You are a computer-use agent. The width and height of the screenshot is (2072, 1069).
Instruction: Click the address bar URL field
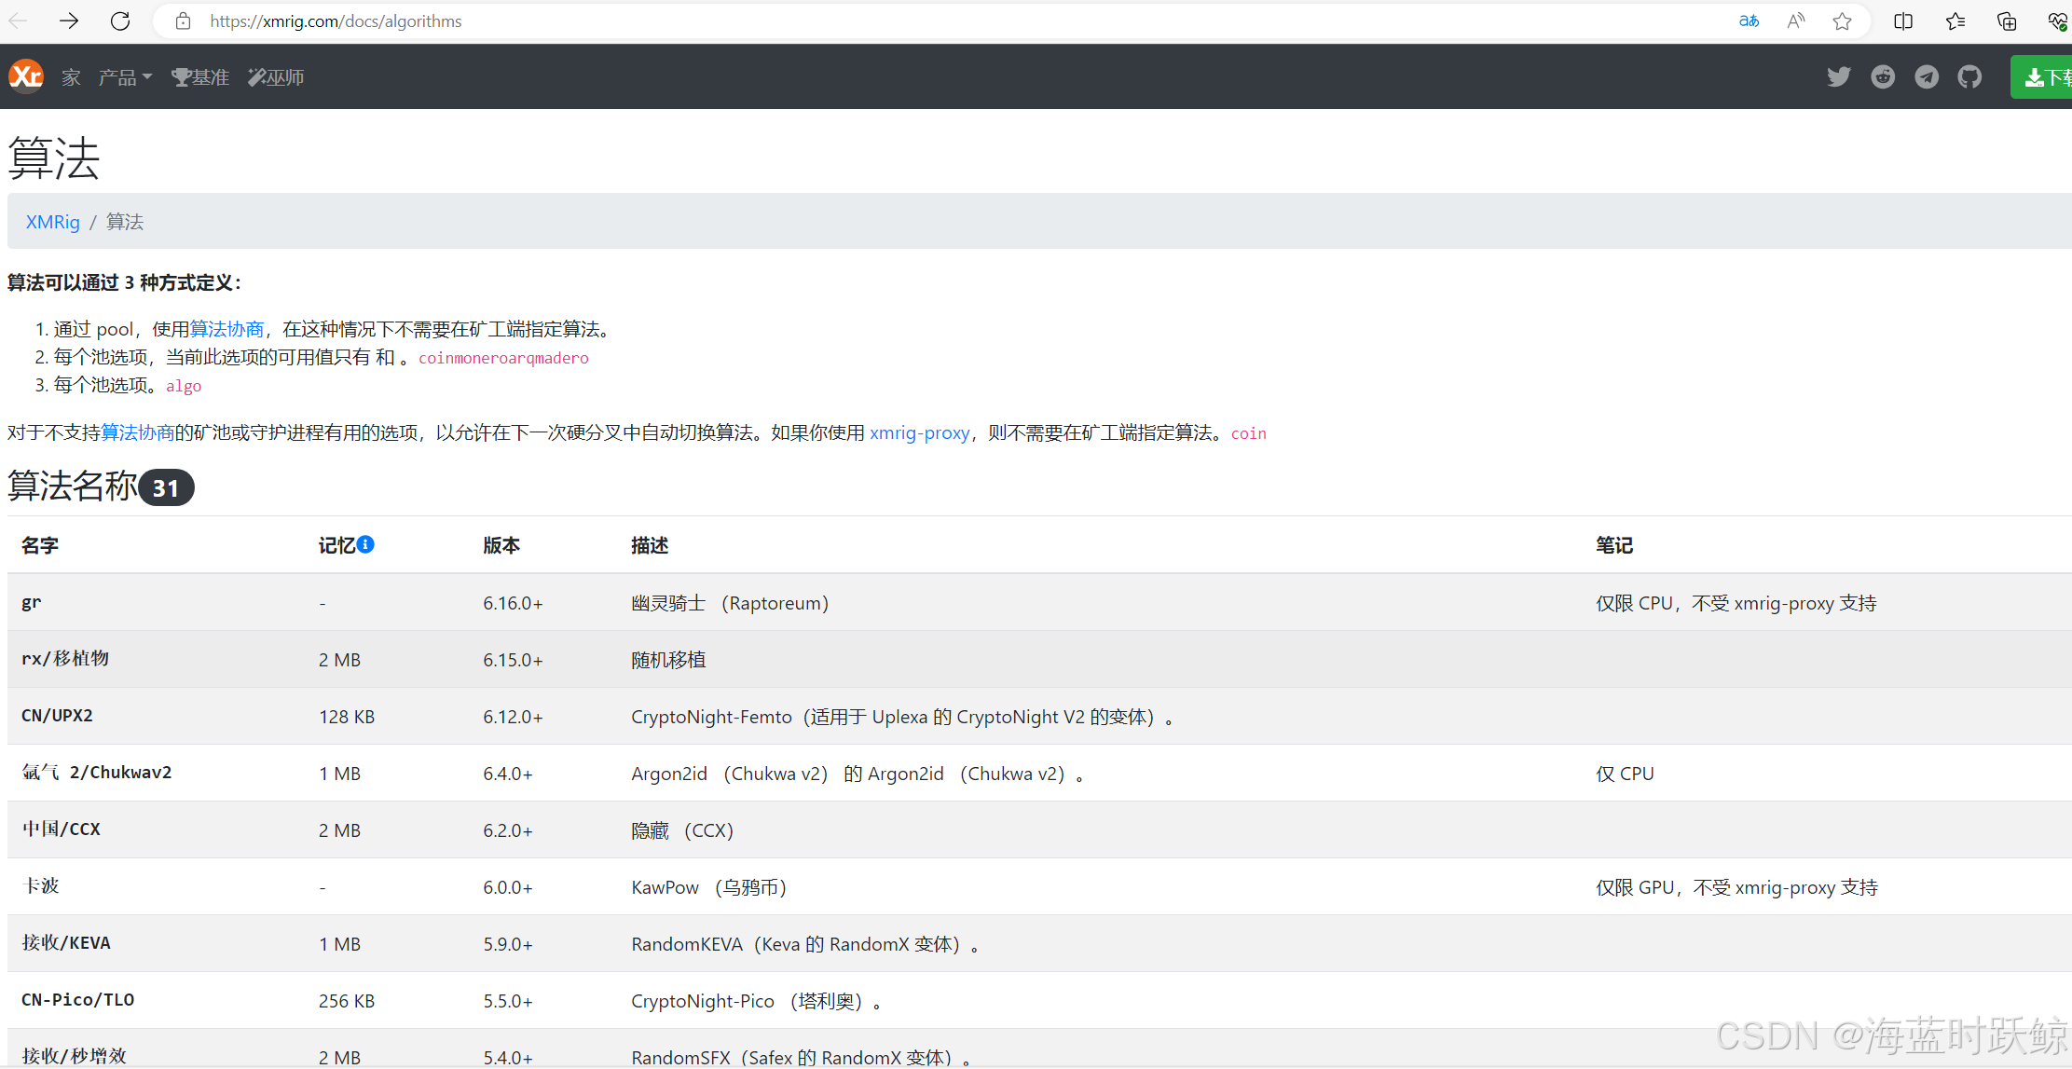336,21
